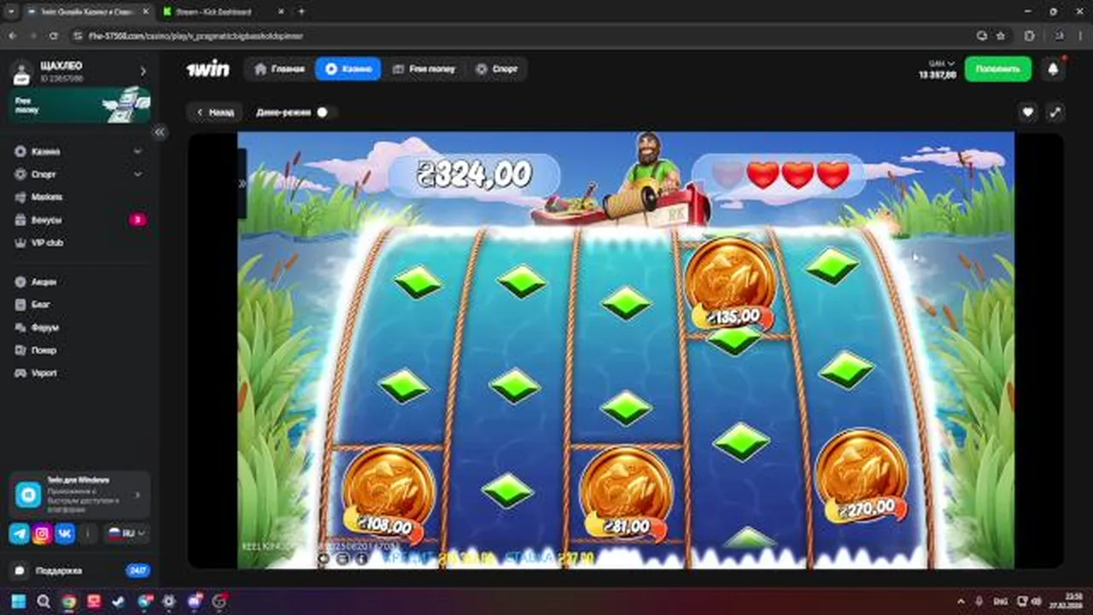Screen dimensions: 1093x615
Task: Open Chrome from the taskbar
Action: tap(68, 601)
